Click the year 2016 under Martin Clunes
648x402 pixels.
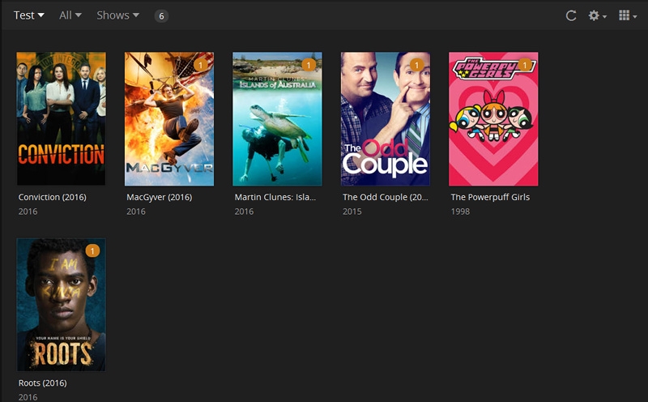point(245,212)
